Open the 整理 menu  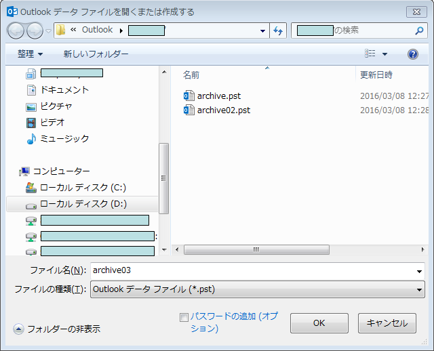30,54
